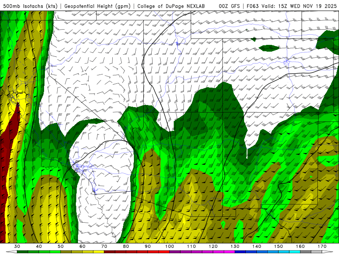
Task: Click the dark green 30-knot colorbar swatch
Action: (22, 252)
